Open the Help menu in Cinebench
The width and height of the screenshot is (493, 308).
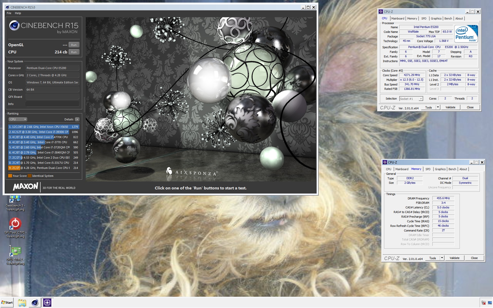18,13
